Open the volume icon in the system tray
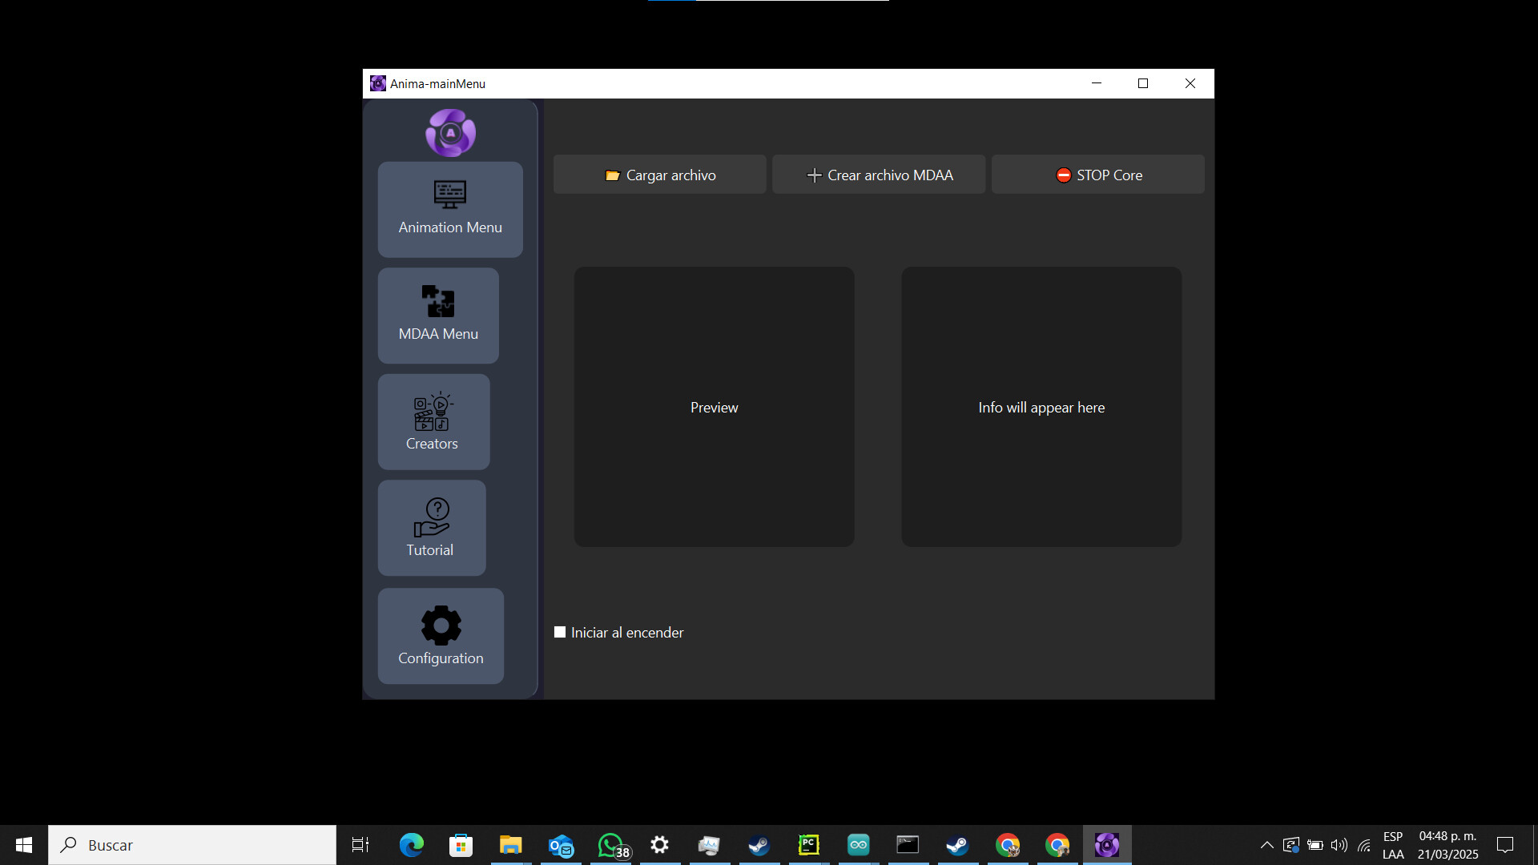The image size is (1538, 865). click(x=1340, y=844)
